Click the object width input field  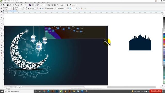coord(18,8)
